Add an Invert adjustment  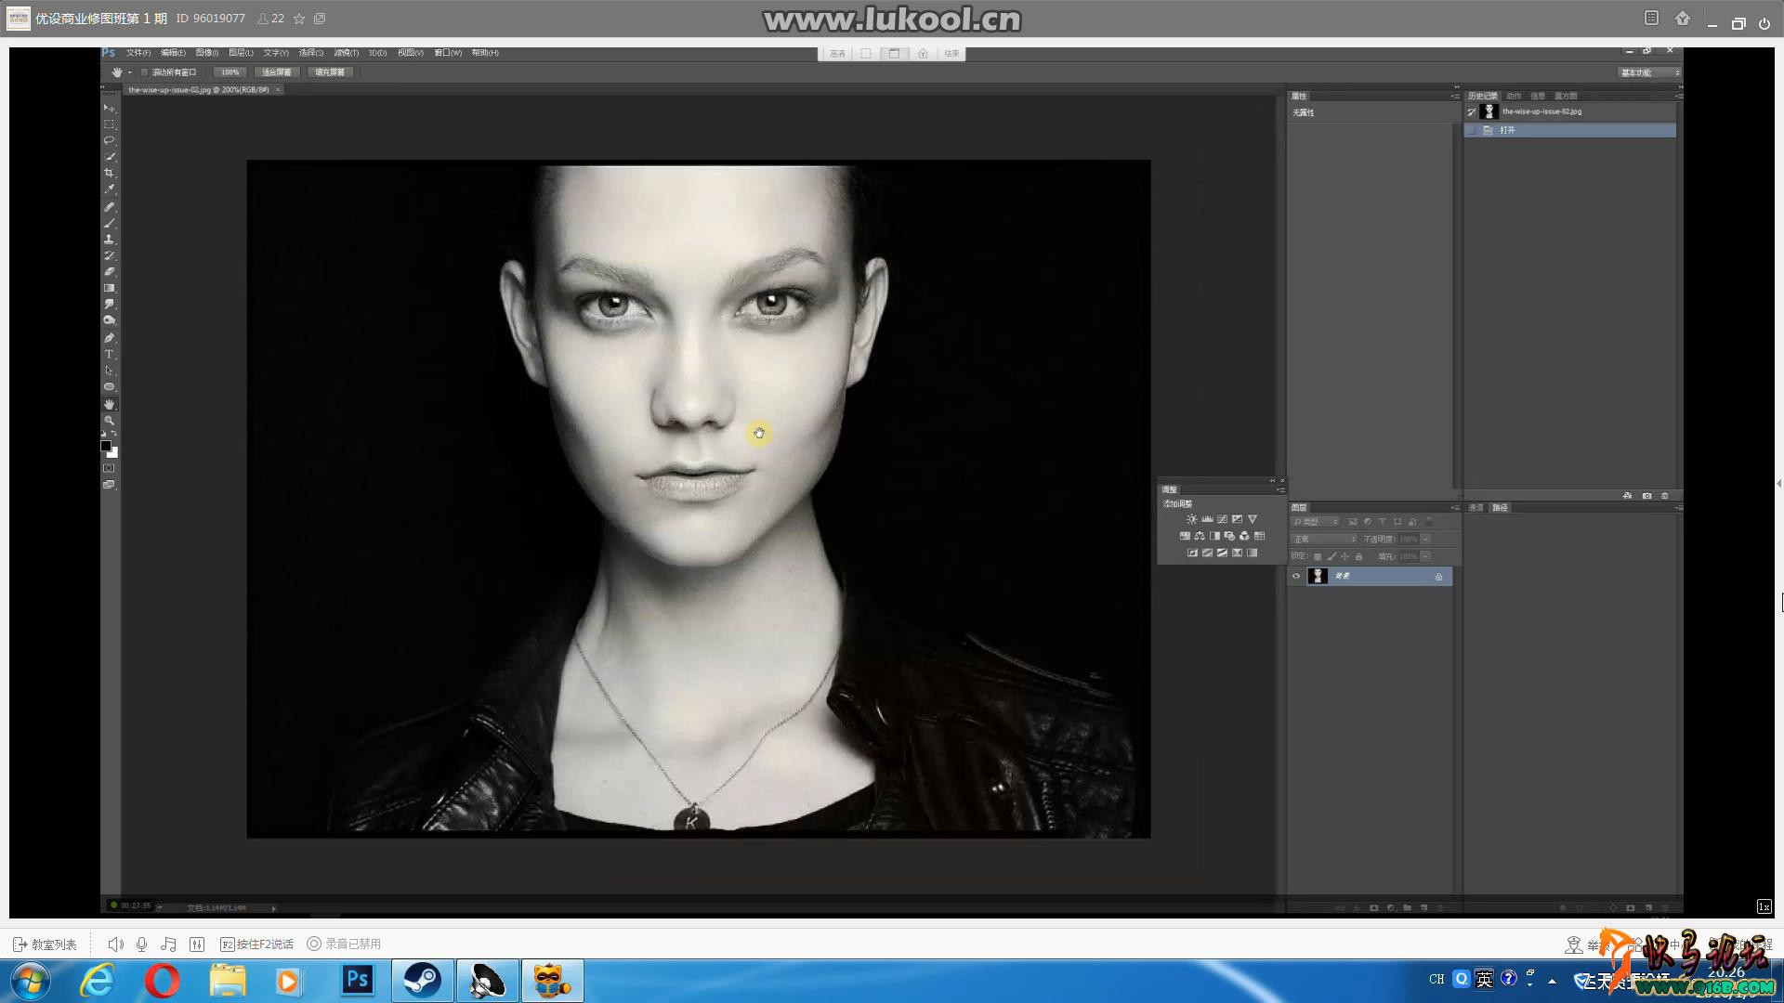tap(1192, 553)
